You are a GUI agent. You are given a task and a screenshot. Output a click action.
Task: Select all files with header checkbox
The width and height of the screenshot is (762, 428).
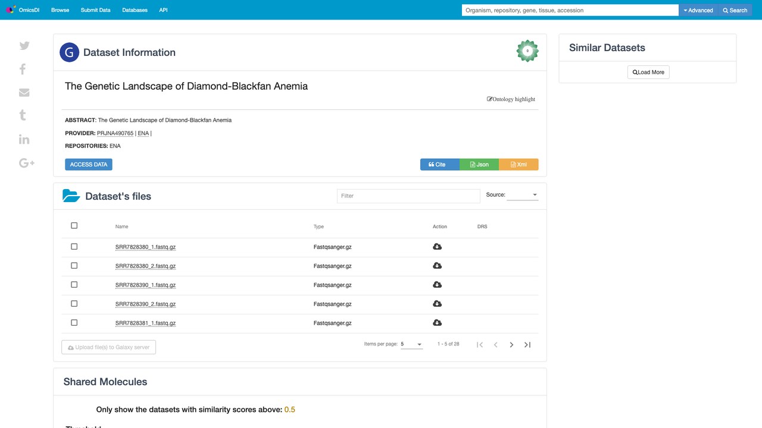pos(74,226)
